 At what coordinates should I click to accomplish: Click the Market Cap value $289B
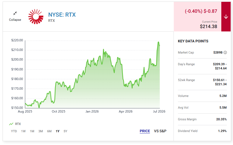click(218, 52)
